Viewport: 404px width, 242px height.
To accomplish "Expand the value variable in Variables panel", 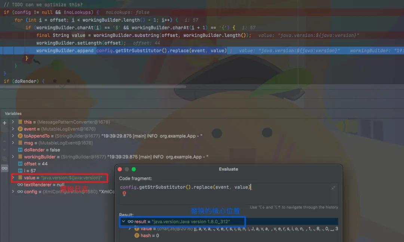I will pyautogui.click(x=13, y=177).
